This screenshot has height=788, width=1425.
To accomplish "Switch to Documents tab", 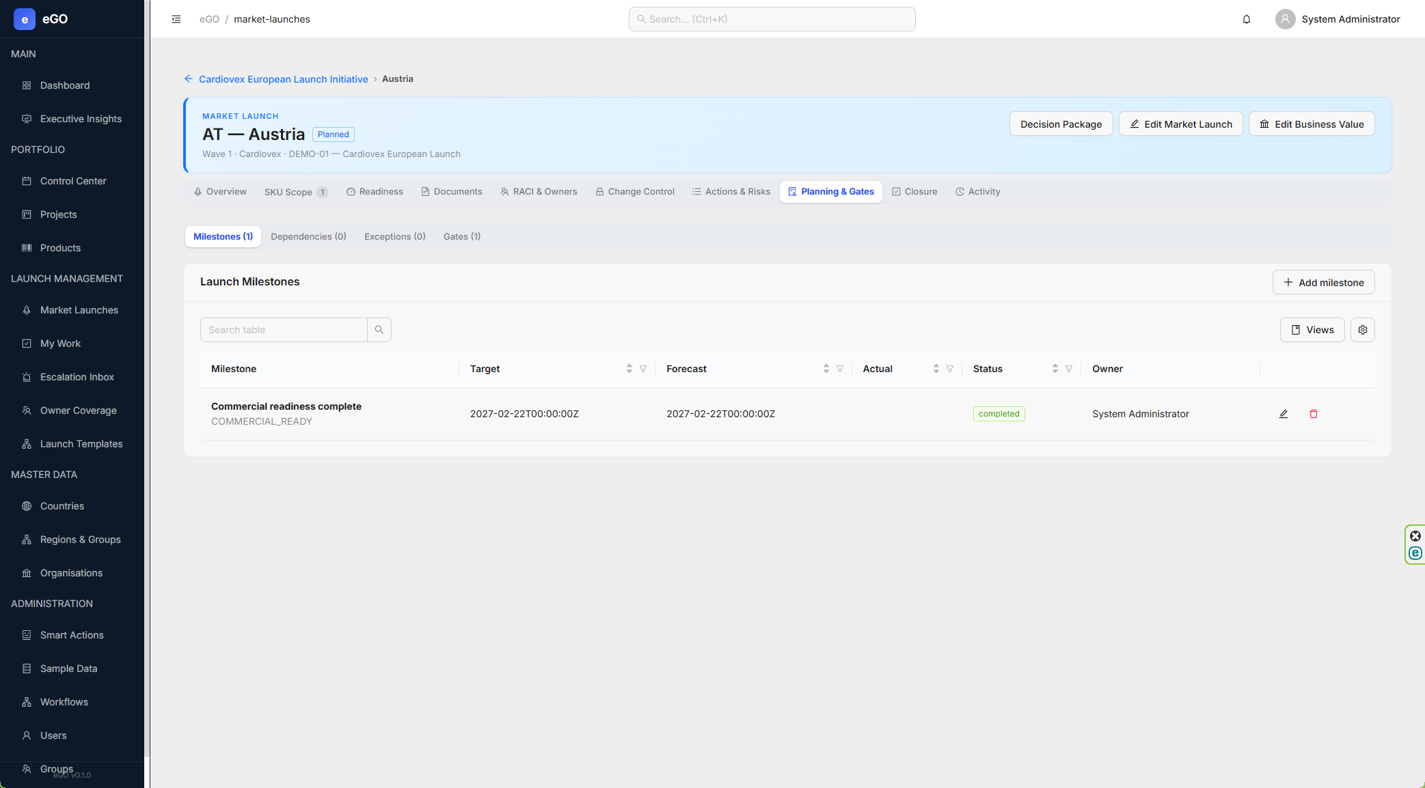I will [452, 192].
